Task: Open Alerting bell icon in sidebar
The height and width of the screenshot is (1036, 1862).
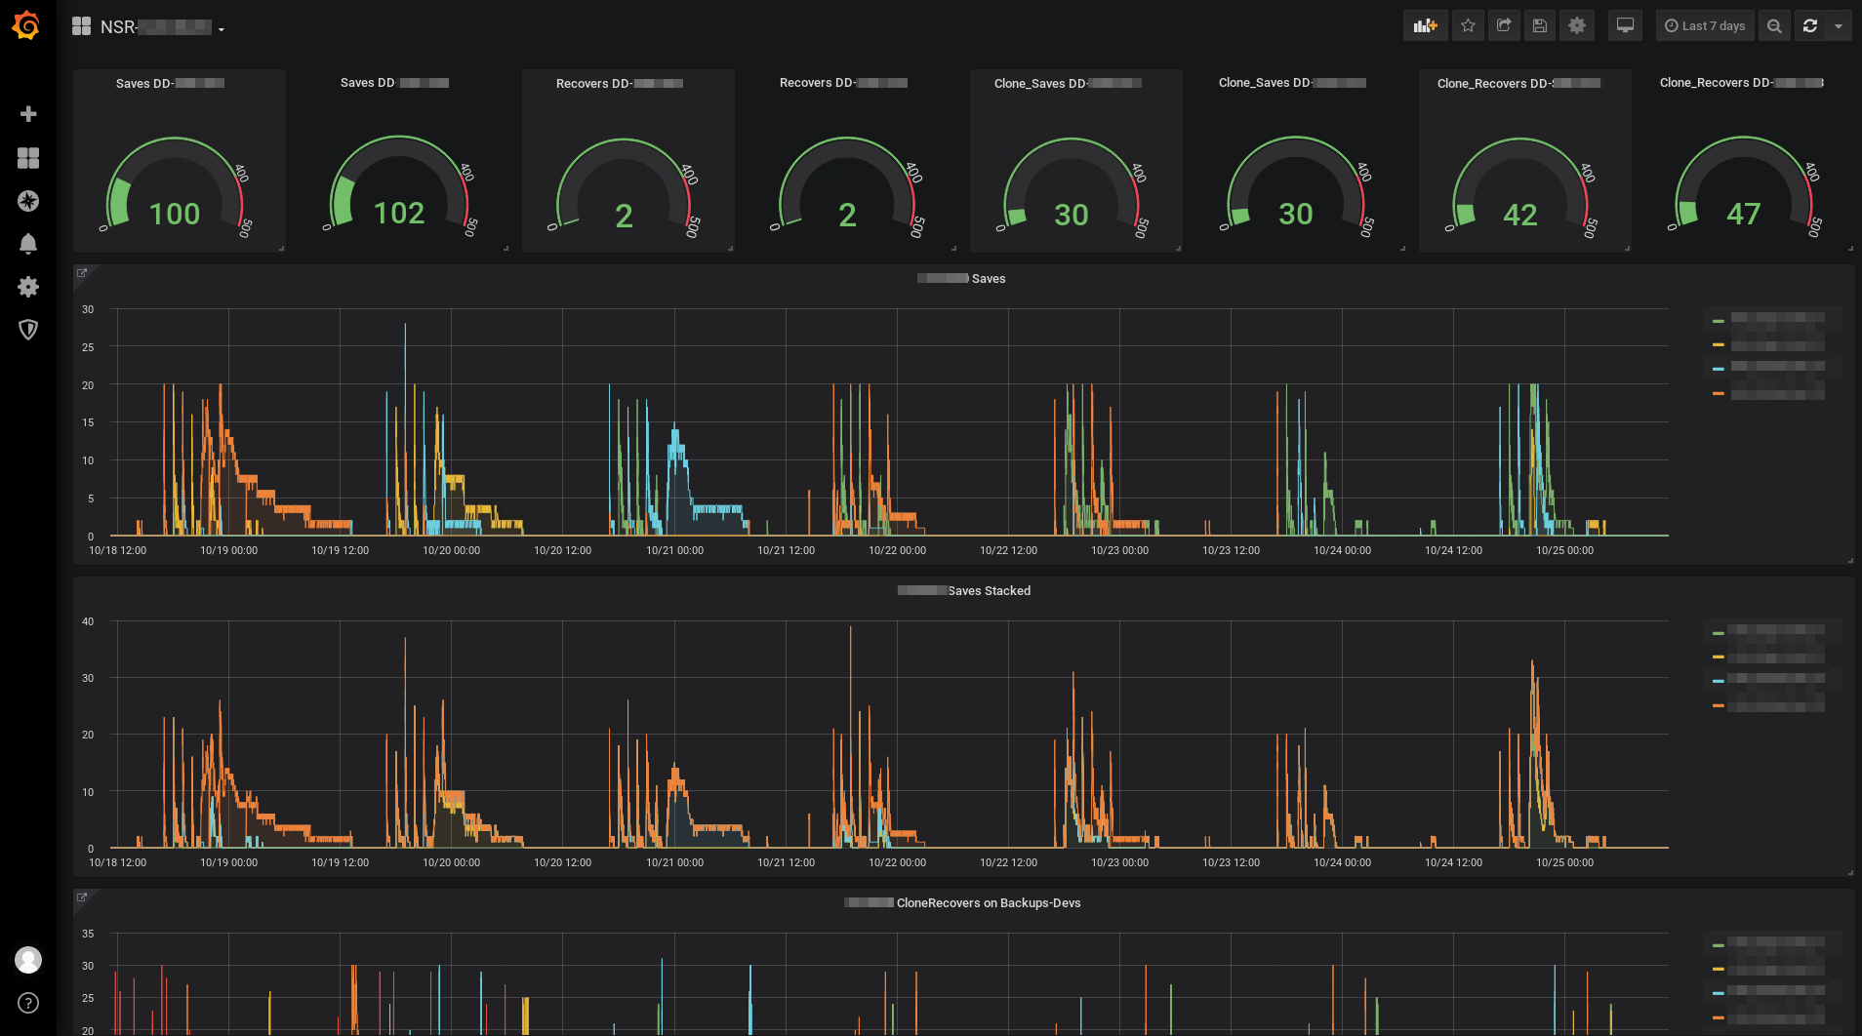Action: click(x=28, y=244)
